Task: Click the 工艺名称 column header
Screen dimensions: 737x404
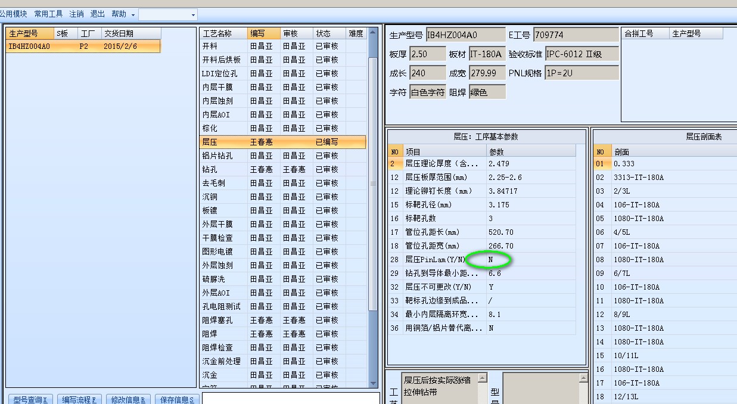Action: tap(223, 33)
